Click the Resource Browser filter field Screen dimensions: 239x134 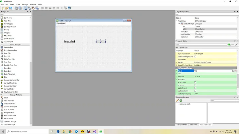tap(224, 100)
